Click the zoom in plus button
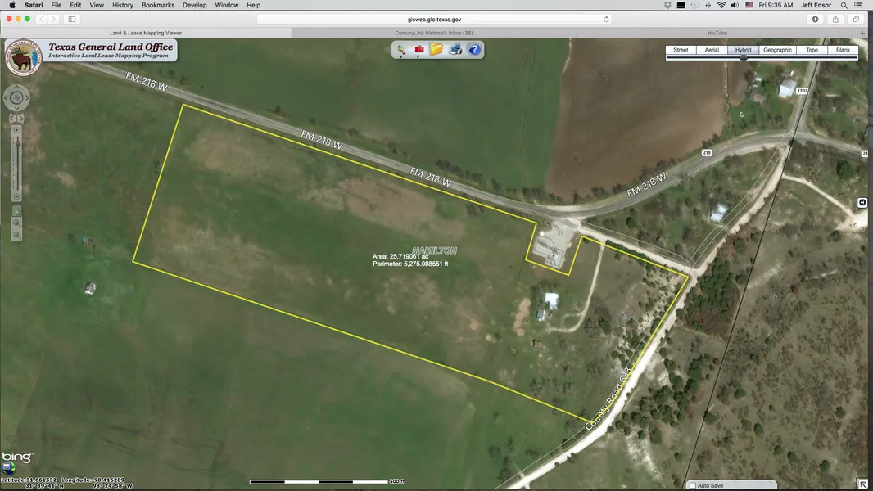Image resolution: width=873 pixels, height=491 pixels. tap(16, 131)
